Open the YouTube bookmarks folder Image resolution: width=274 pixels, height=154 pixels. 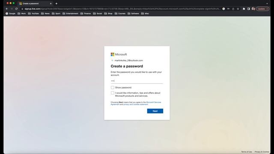coord(33,13)
